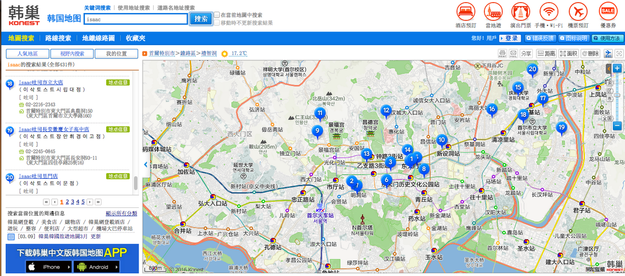Click map marker number 19
625x276 pixels.
point(561,128)
